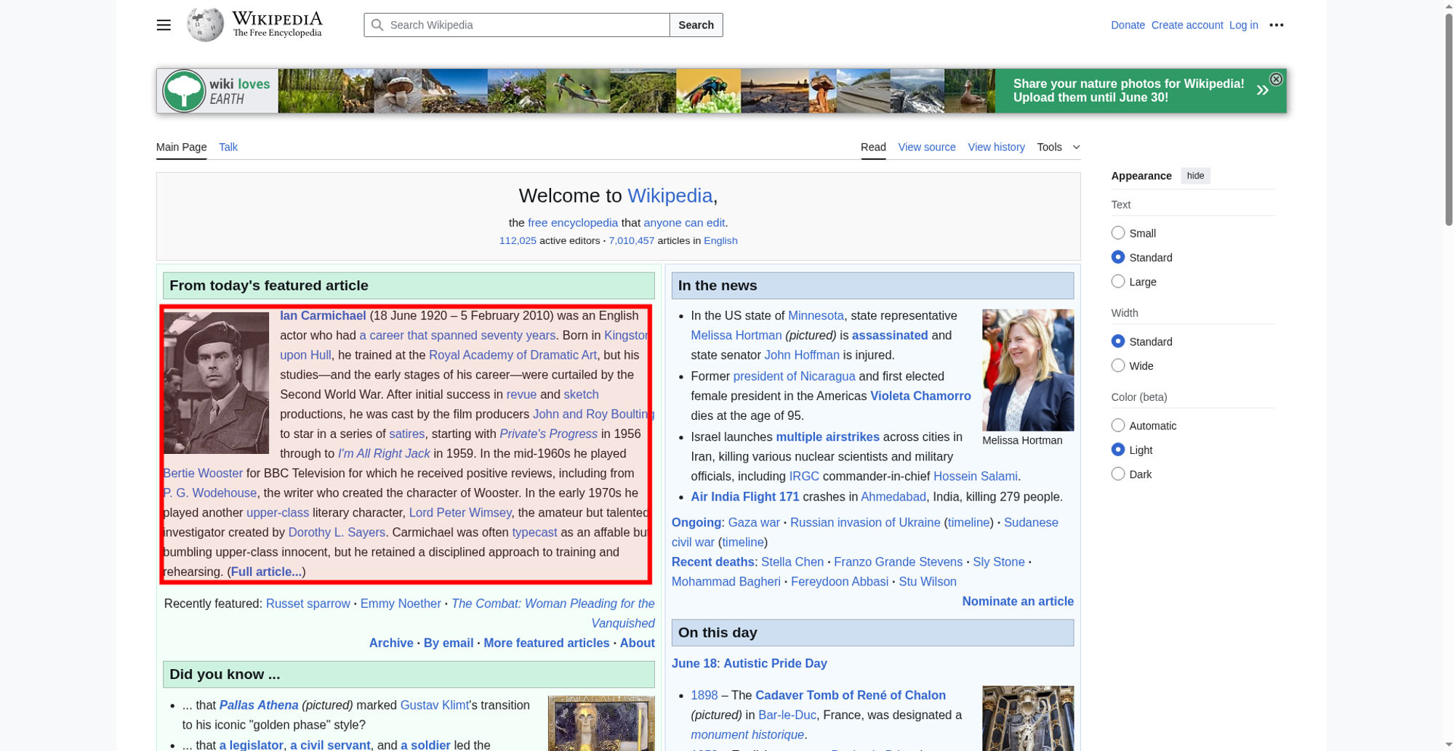1454x751 pixels.
Task: Open the Pallas Athena painting thumbnail
Action: (x=601, y=723)
